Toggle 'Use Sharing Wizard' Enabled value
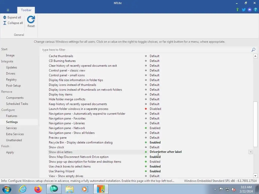Viewport: 259px width, 194px height. pos(155,171)
